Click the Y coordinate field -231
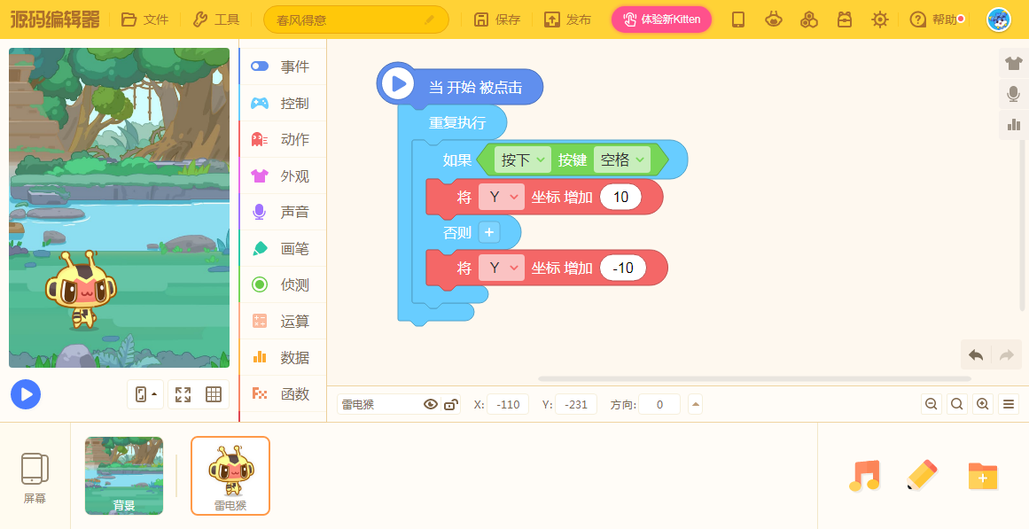 coord(576,404)
